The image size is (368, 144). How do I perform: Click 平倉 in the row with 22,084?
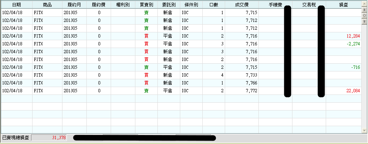pyautogui.click(x=168, y=91)
